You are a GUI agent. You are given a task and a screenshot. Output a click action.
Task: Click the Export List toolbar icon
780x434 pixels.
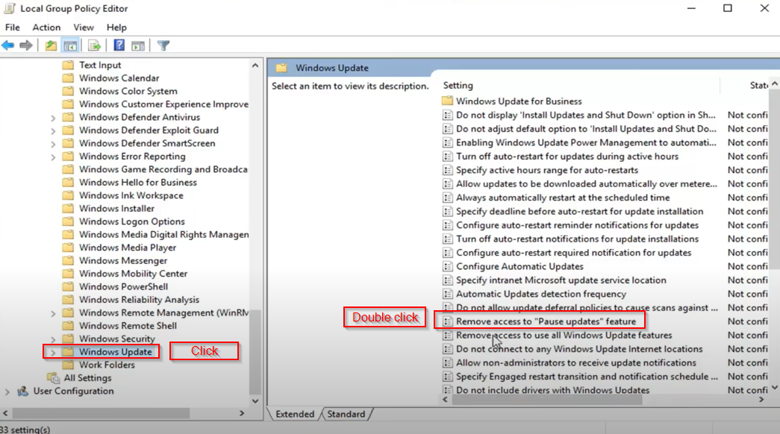click(x=94, y=45)
